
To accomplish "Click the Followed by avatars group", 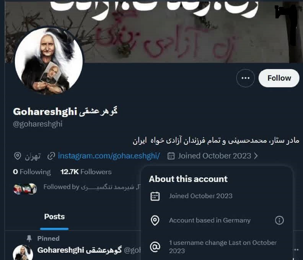I will pyautogui.click(x=25, y=189).
